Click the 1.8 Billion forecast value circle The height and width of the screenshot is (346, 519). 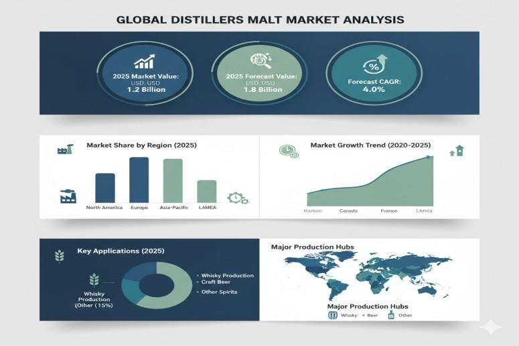(258, 75)
